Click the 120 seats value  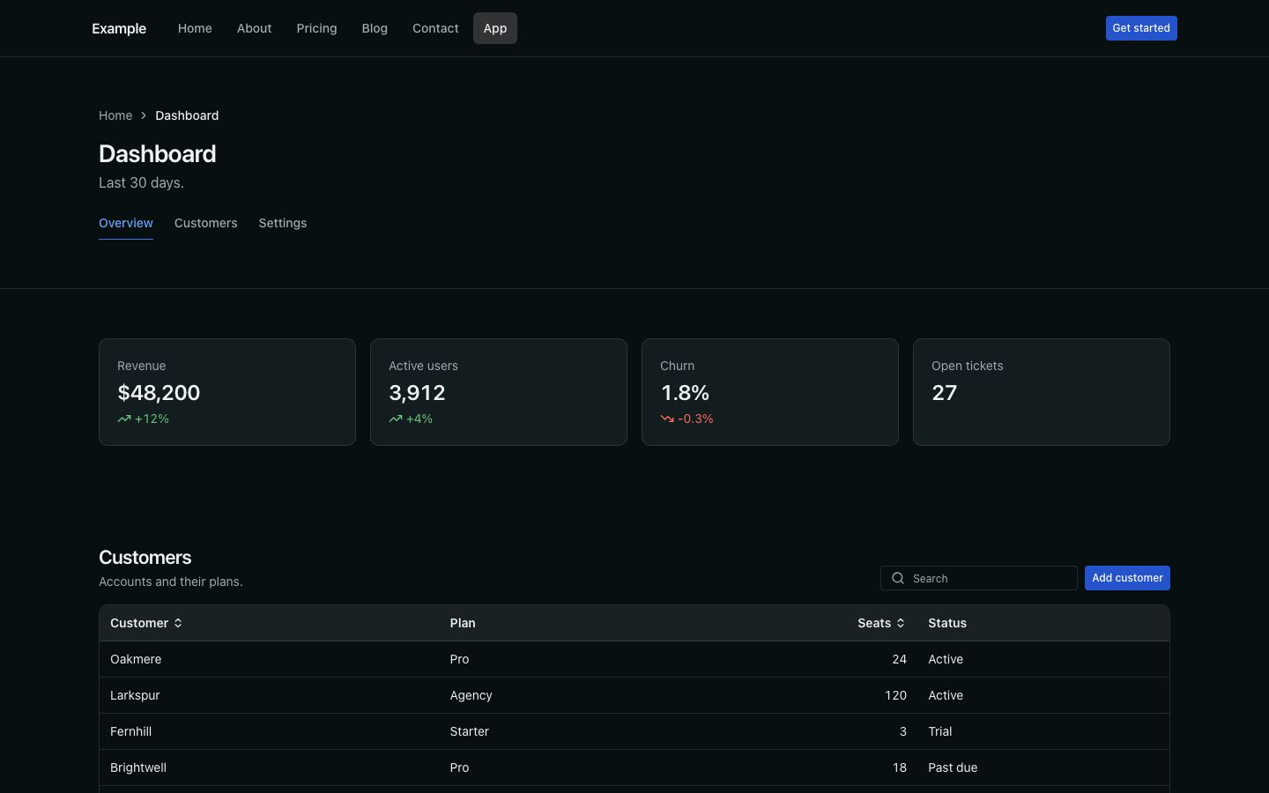(895, 695)
